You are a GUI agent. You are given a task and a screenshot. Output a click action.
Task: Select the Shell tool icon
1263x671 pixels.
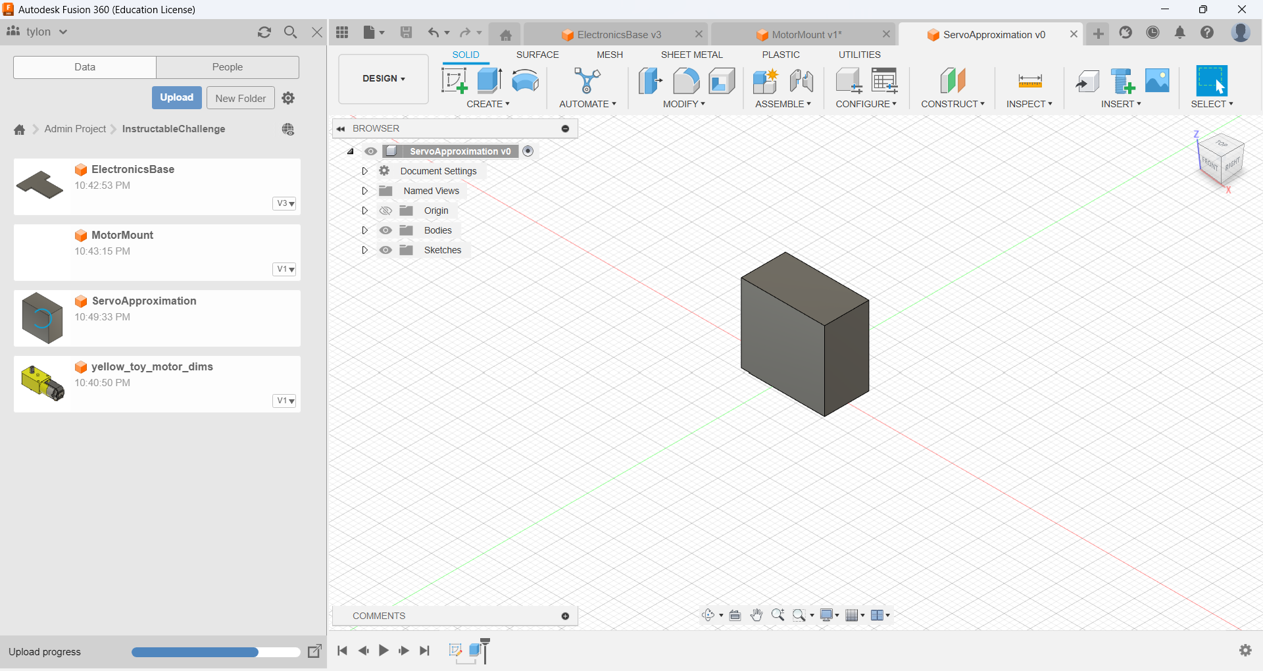coord(722,81)
